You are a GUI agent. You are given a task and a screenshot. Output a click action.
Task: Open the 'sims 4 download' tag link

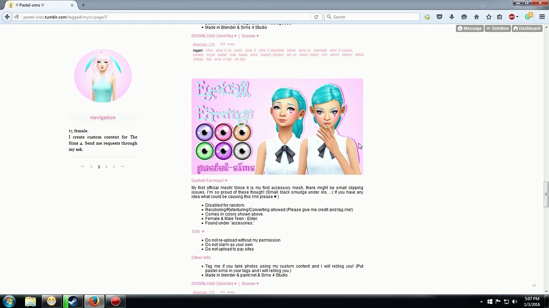pyautogui.click(x=271, y=50)
